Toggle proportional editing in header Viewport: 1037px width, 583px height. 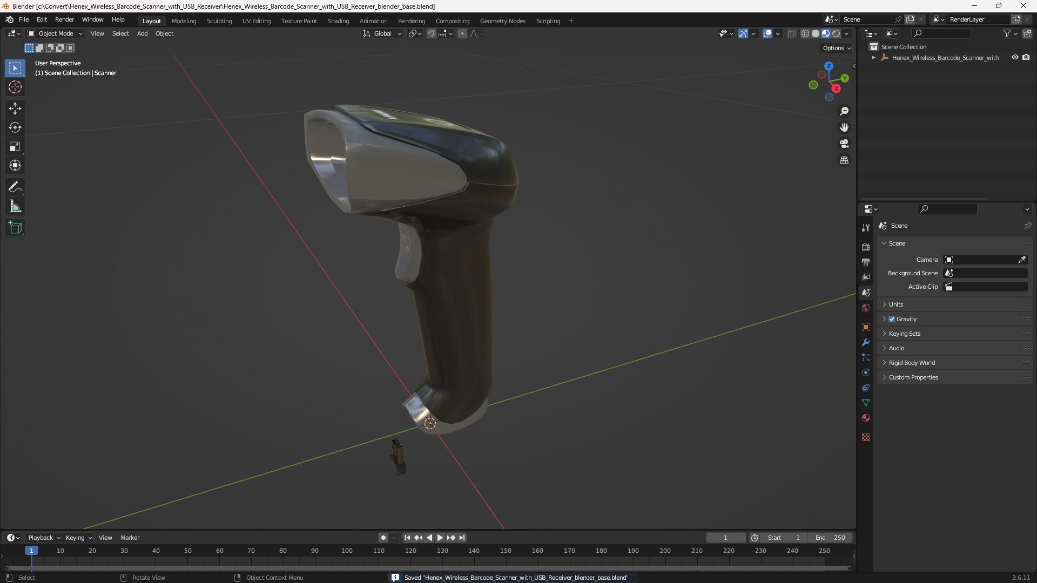click(x=462, y=33)
